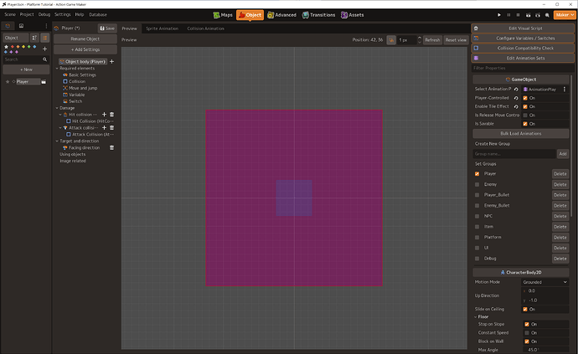Open the three-dot menu of the left panel
Viewport: 578px width, 354px height.
(x=46, y=26)
